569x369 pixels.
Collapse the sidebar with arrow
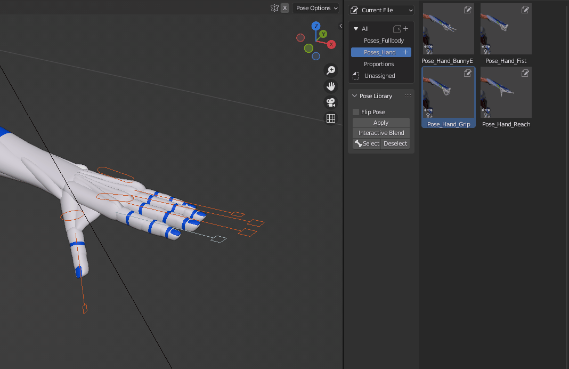(340, 26)
